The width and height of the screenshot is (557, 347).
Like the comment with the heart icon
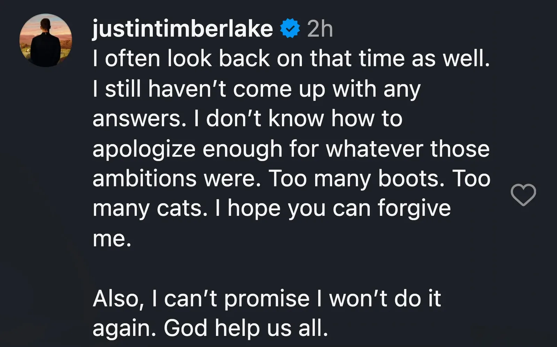click(x=523, y=195)
